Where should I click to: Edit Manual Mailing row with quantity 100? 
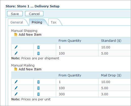tap(16, 88)
